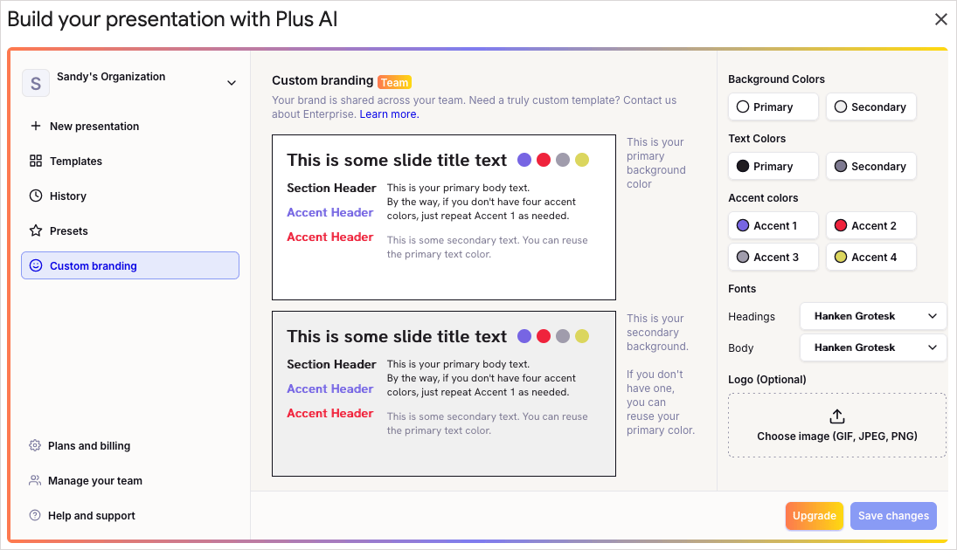Click the S organization avatar
957x550 pixels.
[x=36, y=83]
